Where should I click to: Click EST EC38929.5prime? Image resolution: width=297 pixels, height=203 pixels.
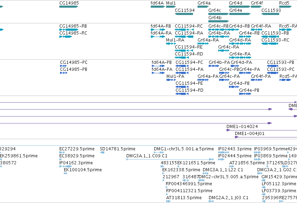tap(61, 159)
